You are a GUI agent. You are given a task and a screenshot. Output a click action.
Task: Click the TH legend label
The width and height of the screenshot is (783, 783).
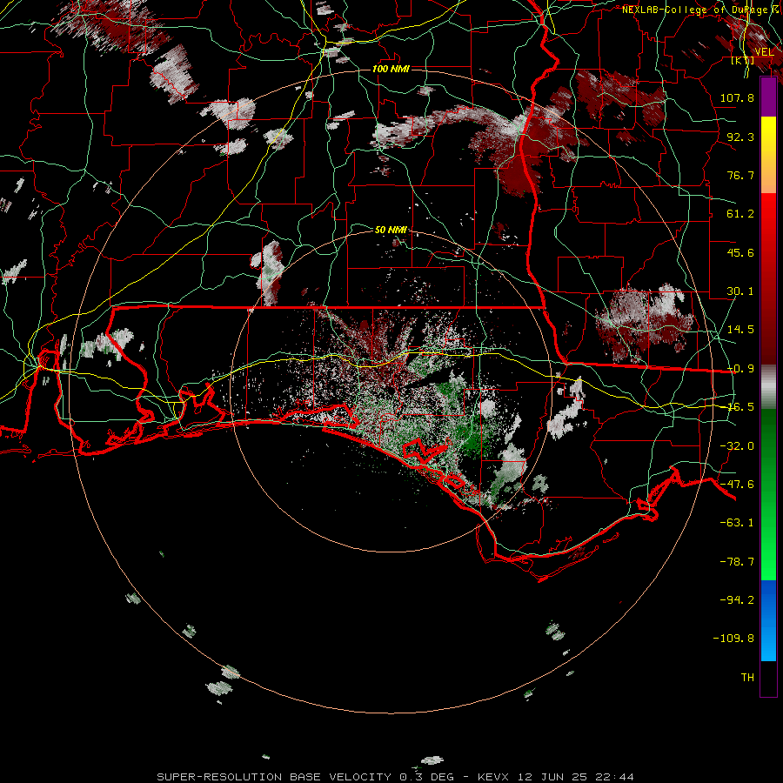click(x=747, y=678)
